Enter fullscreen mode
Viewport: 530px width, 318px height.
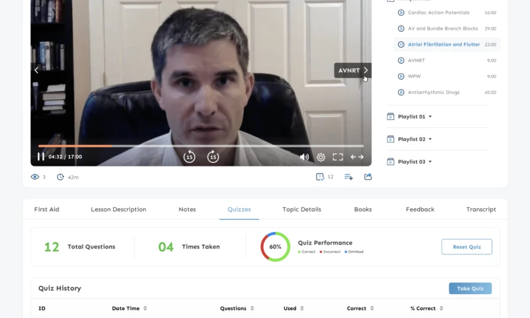click(338, 157)
